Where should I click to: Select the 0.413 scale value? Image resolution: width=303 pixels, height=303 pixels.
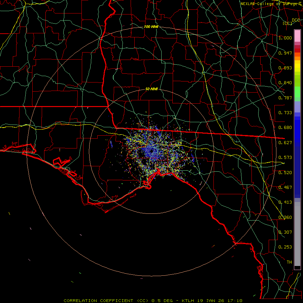click(x=285, y=202)
